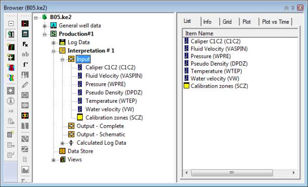This screenshot has height=187, width=308.
Task: Expand the General well data node
Action: pyautogui.click(x=44, y=26)
